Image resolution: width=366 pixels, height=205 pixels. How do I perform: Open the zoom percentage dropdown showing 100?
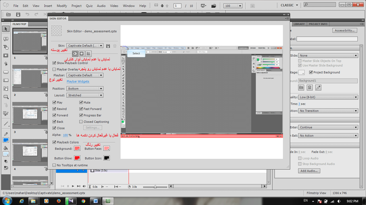pos(233,6)
